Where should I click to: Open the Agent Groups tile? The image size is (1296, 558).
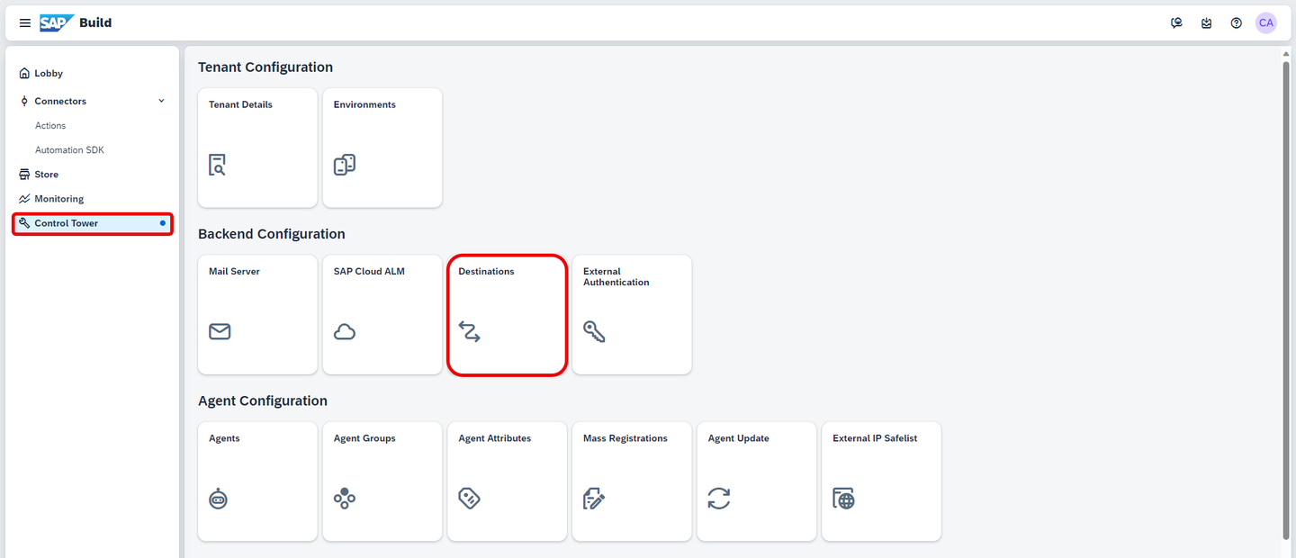pos(382,481)
